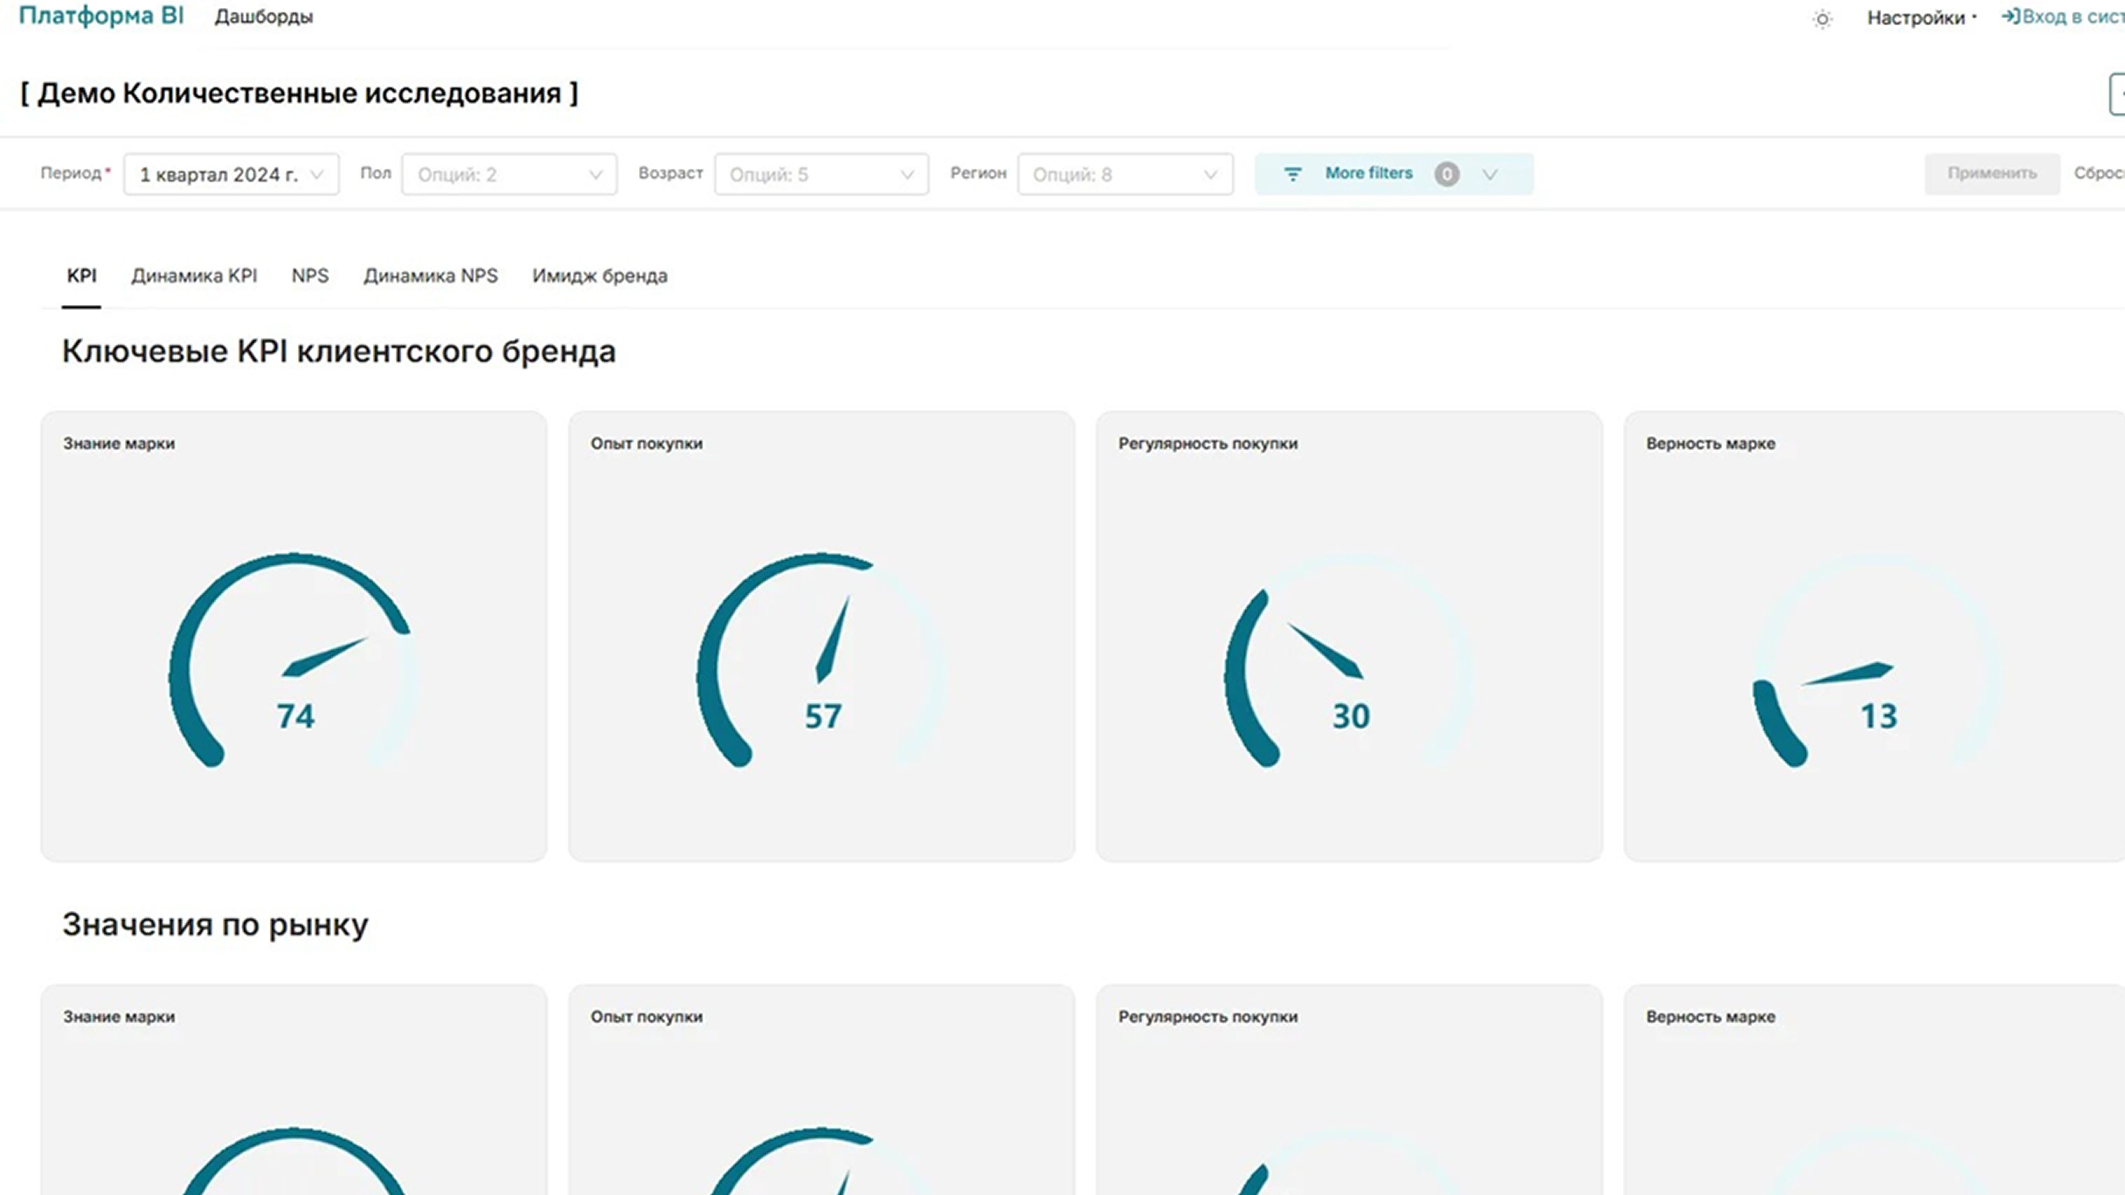This screenshot has height=1195, width=2125.
Task: Click the Верность марке label in the client brand KPI row
Action: [x=1711, y=444]
